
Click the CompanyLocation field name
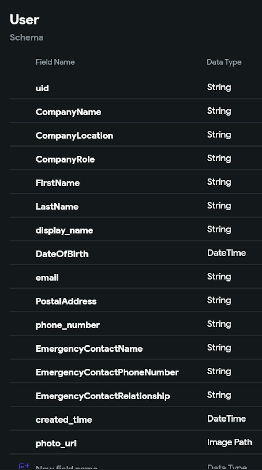(x=74, y=136)
